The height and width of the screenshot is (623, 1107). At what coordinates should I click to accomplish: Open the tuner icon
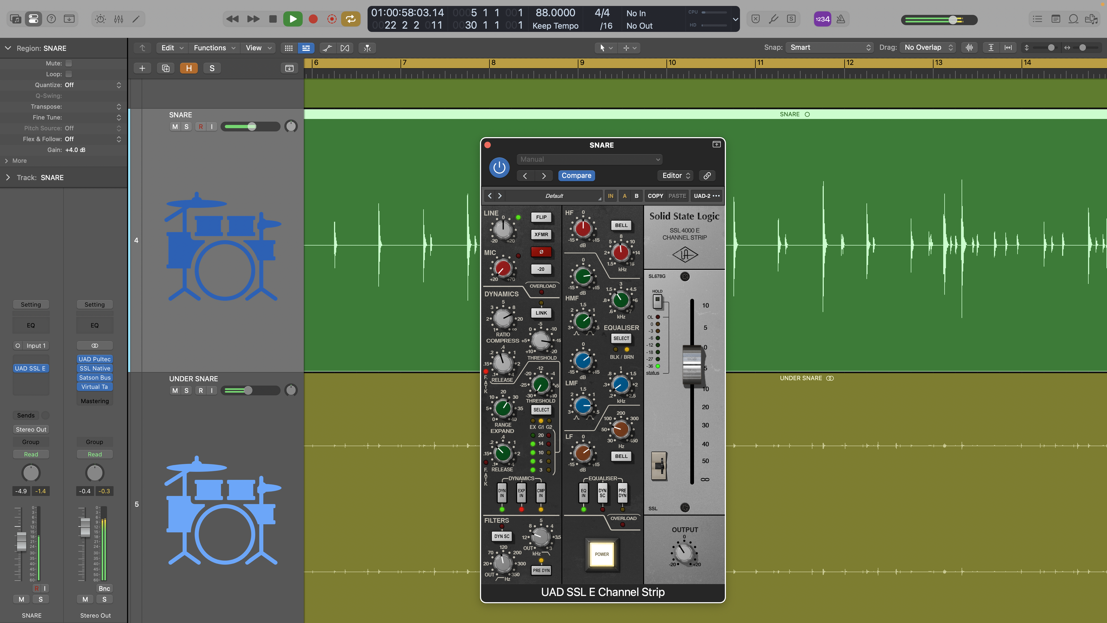[773, 19]
